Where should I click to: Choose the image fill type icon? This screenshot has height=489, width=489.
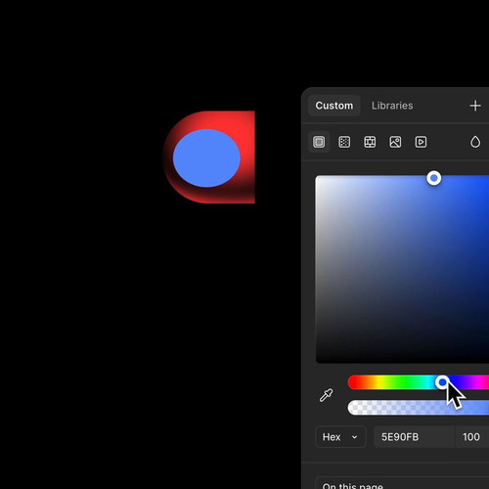pos(395,142)
